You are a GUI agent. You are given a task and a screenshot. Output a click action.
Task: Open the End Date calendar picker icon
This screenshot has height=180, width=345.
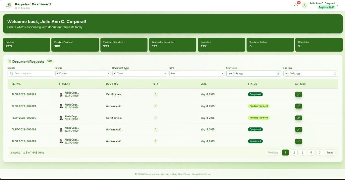tap(335, 73)
